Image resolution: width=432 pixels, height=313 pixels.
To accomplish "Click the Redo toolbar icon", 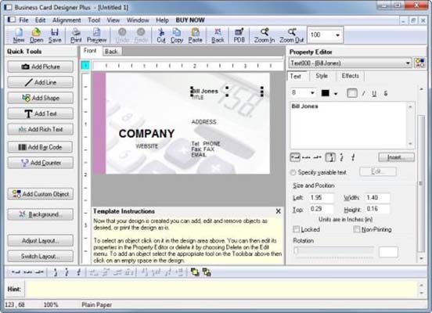I will tap(141, 35).
